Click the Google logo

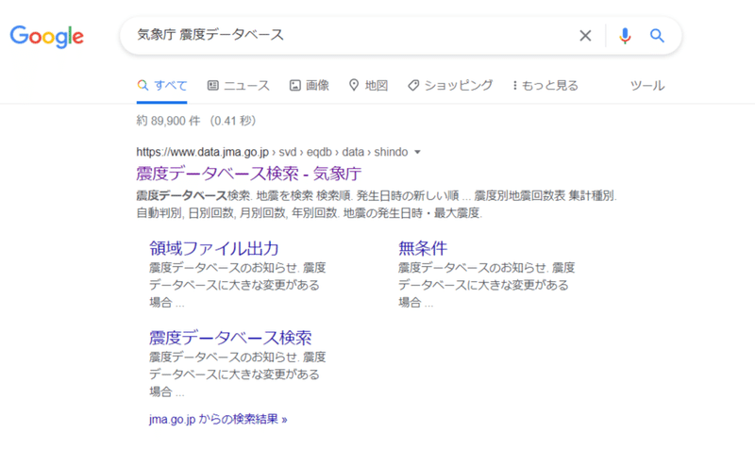(x=46, y=37)
